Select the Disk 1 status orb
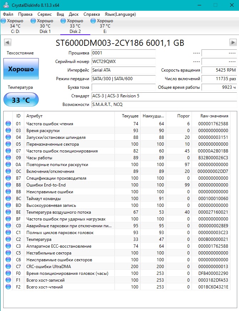239x311 pixels. click(33, 21)
